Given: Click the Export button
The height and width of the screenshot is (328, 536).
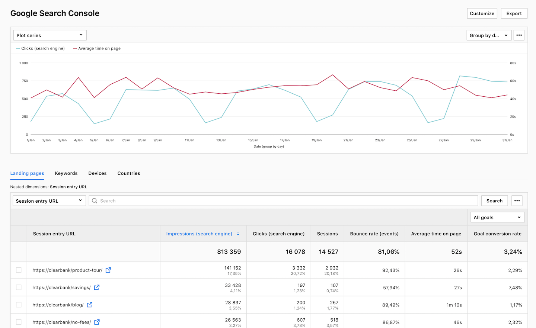Looking at the screenshot, I should 514,13.
